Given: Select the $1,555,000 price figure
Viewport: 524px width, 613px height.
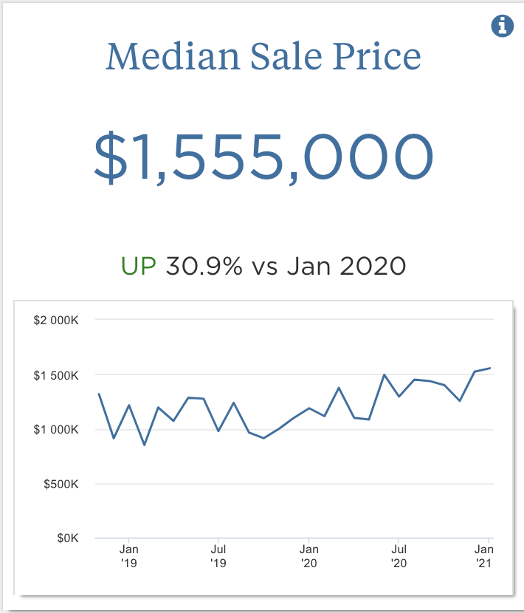Looking at the screenshot, I should click(263, 157).
